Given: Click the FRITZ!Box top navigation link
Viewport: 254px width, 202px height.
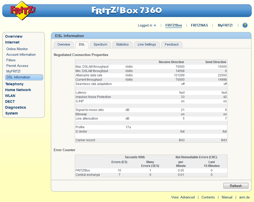Looking at the screenshot, I should 174,25.
